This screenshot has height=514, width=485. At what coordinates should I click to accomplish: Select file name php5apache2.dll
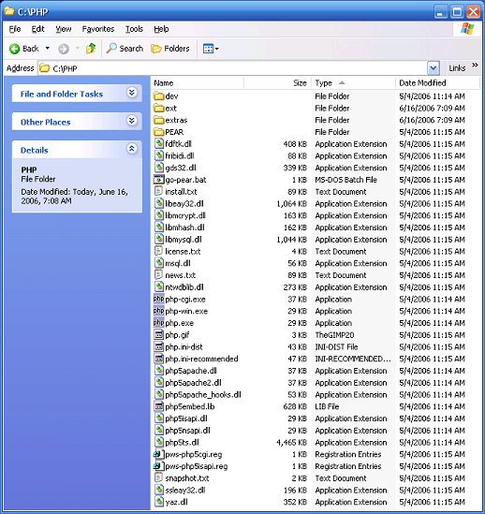click(193, 383)
